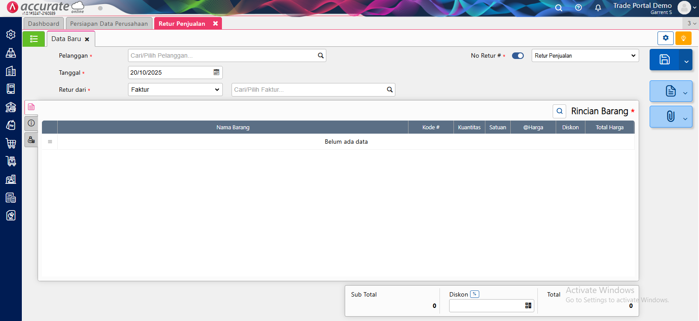Click the shopping cart sidebar icon
This screenshot has width=699, height=321.
pyautogui.click(x=11, y=143)
